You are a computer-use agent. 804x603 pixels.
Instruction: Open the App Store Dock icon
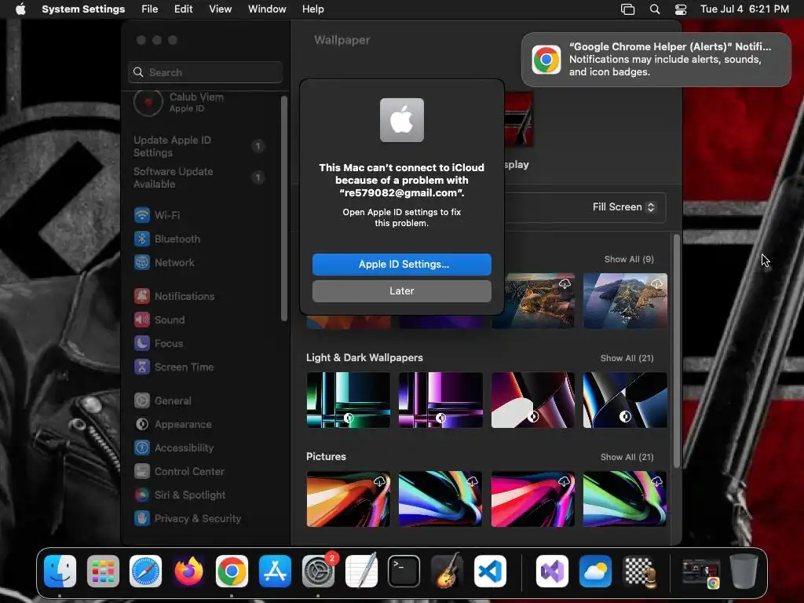click(275, 571)
